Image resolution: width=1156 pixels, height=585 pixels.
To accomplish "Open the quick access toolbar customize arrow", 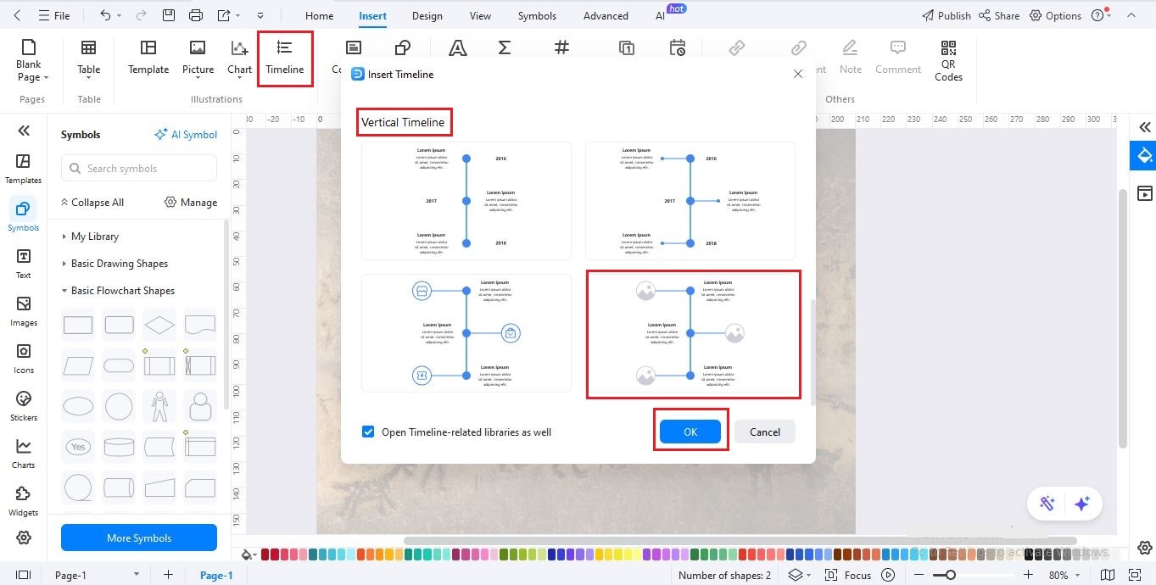I will coord(260,15).
